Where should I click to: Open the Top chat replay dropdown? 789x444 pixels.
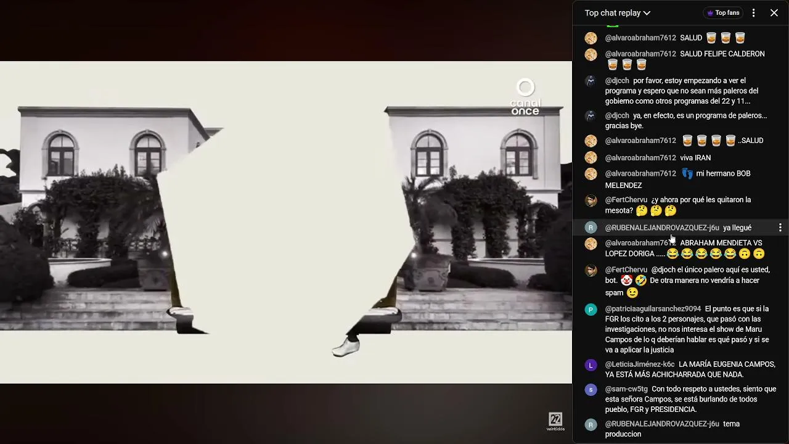pos(617,13)
